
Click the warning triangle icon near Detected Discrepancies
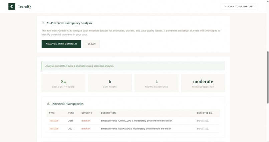tap(48, 104)
